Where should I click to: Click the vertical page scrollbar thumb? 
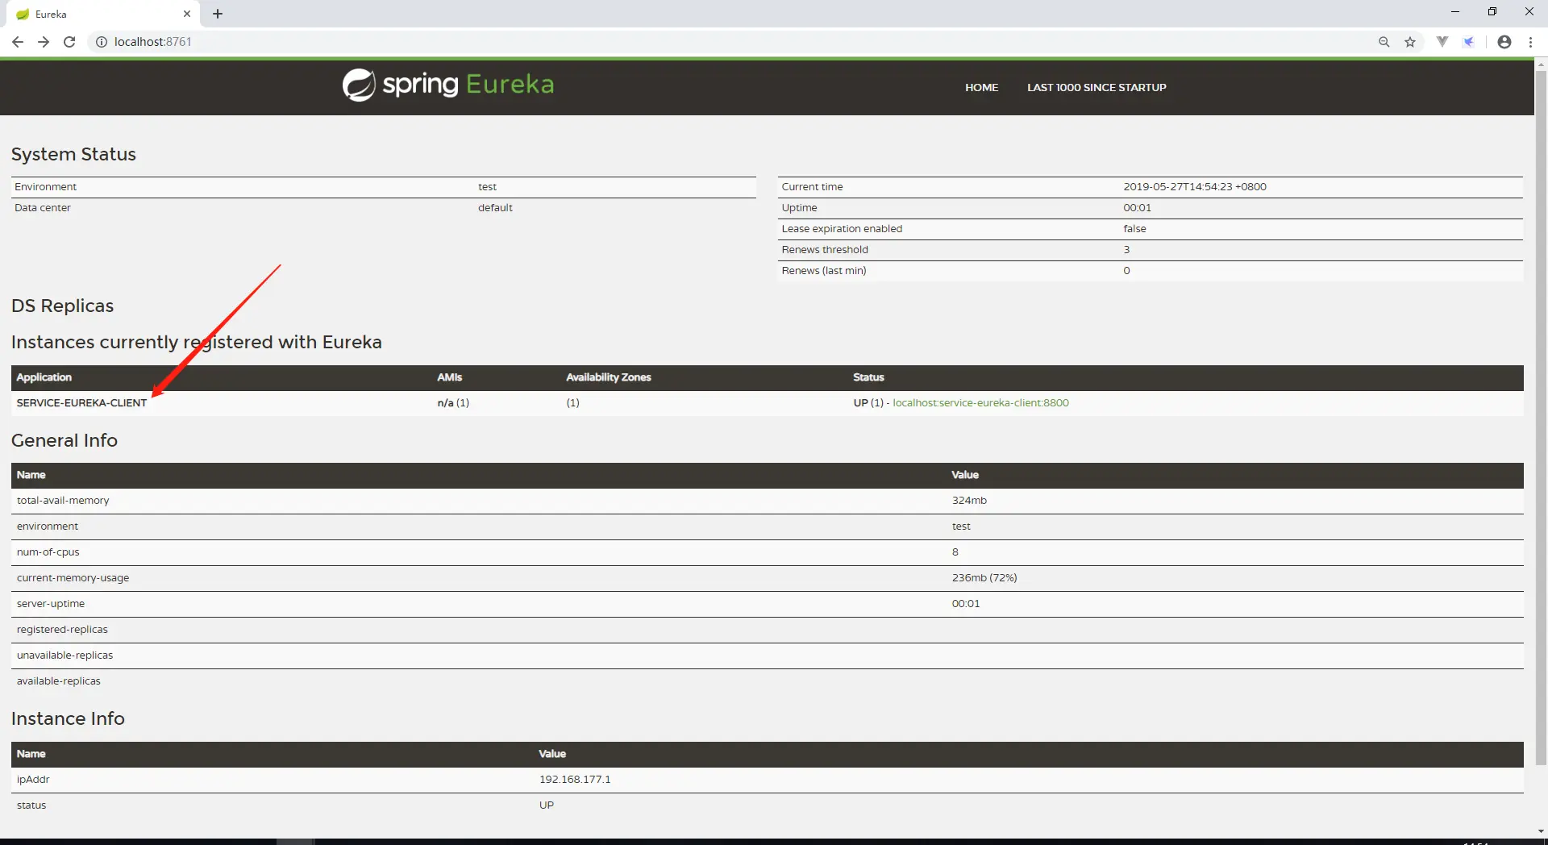[x=1541, y=417]
